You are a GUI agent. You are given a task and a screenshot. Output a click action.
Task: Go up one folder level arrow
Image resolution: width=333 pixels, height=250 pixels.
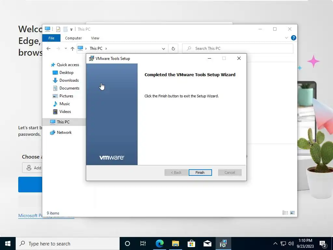pyautogui.click(x=73, y=49)
